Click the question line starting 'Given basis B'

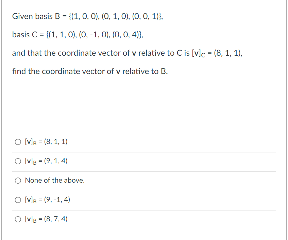(87, 16)
